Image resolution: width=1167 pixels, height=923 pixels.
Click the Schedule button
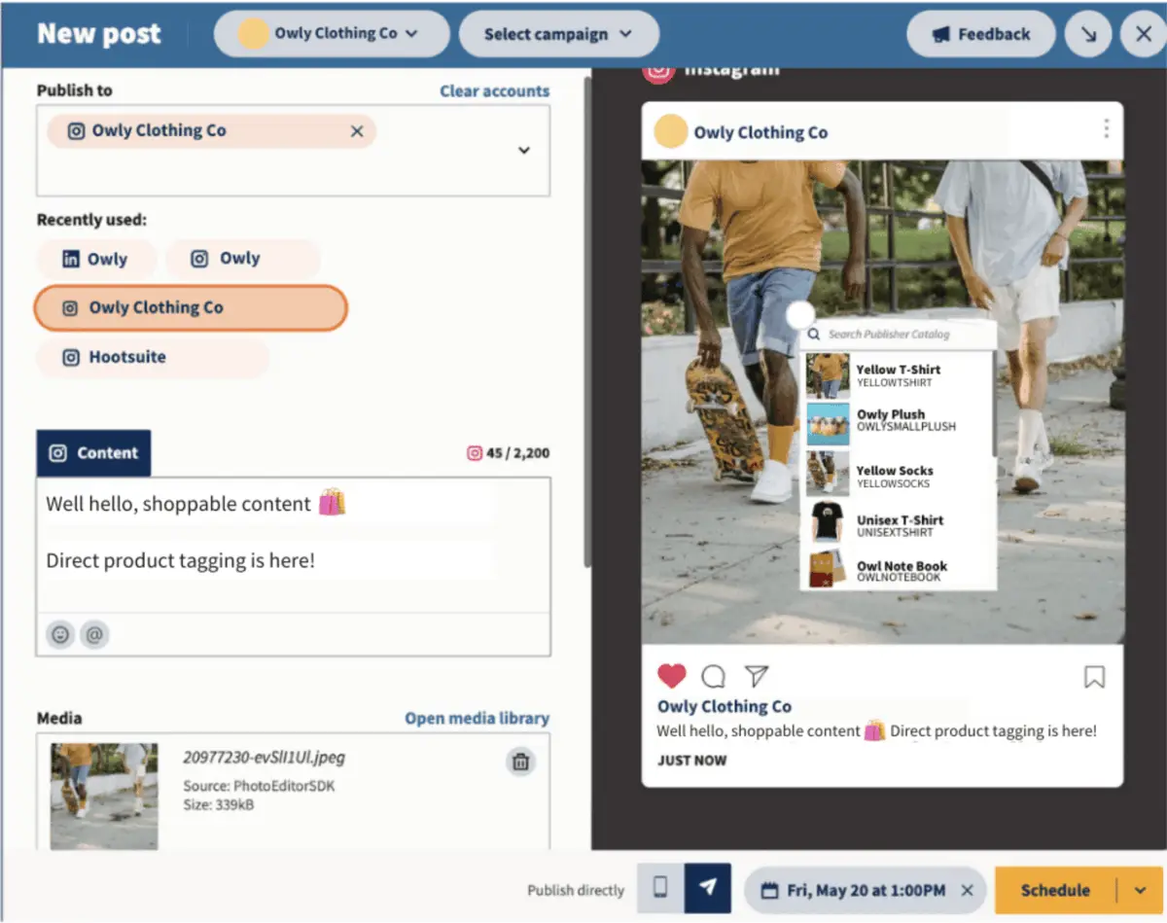pyautogui.click(x=1055, y=889)
